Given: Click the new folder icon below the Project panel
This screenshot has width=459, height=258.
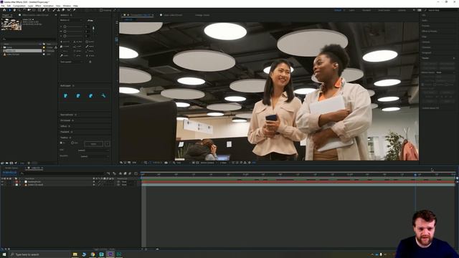Looking at the screenshot, I should (6, 163).
